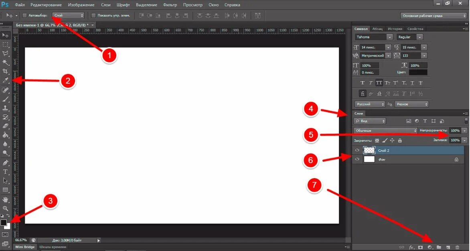Open the Вид layer filter dropdown
Viewport: 470px width, 251px height.
[370, 121]
